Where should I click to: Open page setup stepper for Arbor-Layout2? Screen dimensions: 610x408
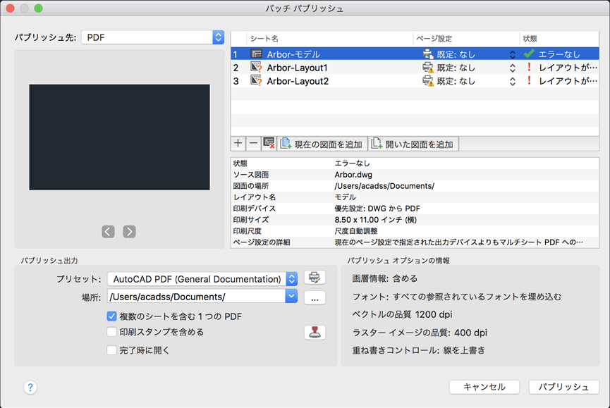pos(513,81)
